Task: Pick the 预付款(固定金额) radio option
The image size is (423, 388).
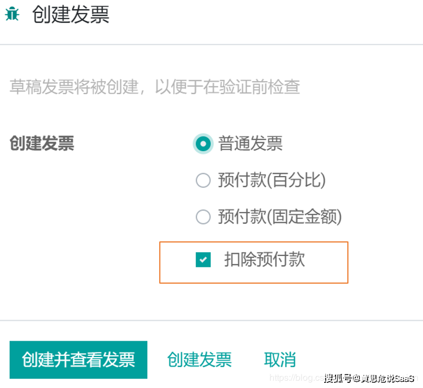Action: point(203,217)
